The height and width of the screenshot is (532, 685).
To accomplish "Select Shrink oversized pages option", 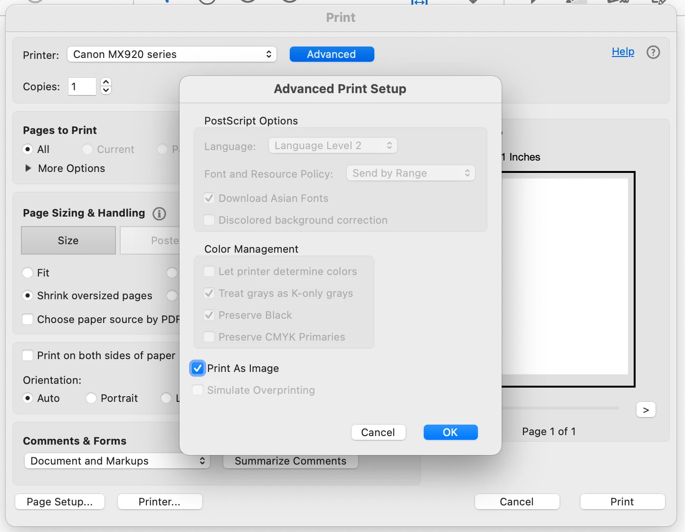I will point(28,295).
